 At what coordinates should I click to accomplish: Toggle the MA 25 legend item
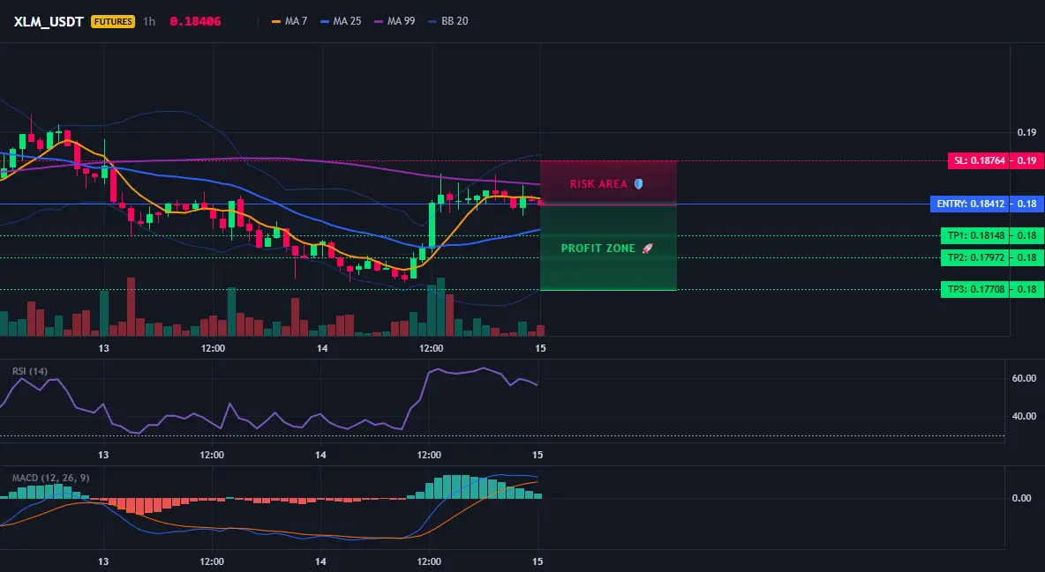click(342, 21)
